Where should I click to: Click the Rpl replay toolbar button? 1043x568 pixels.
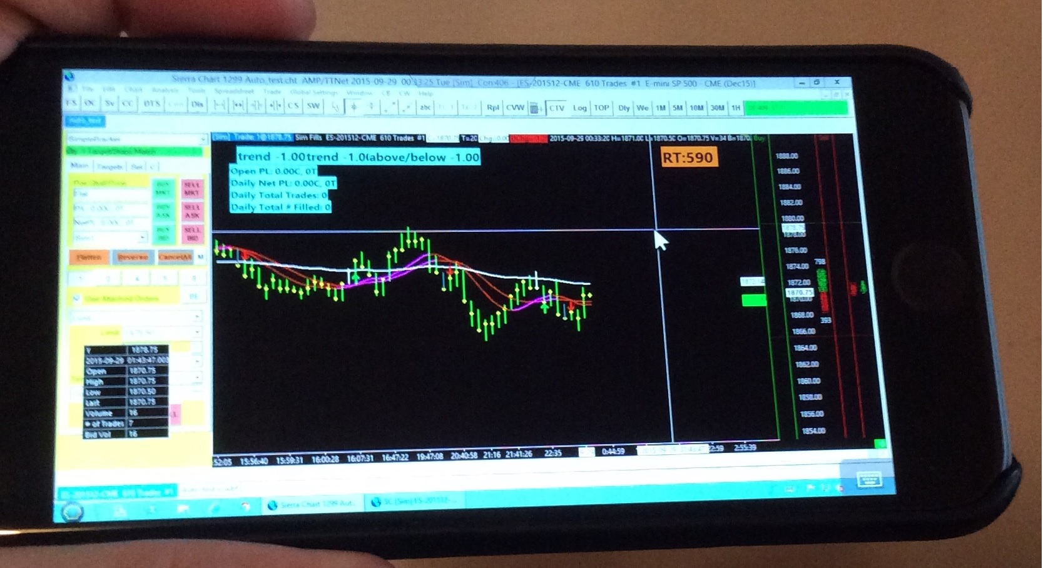click(x=493, y=107)
